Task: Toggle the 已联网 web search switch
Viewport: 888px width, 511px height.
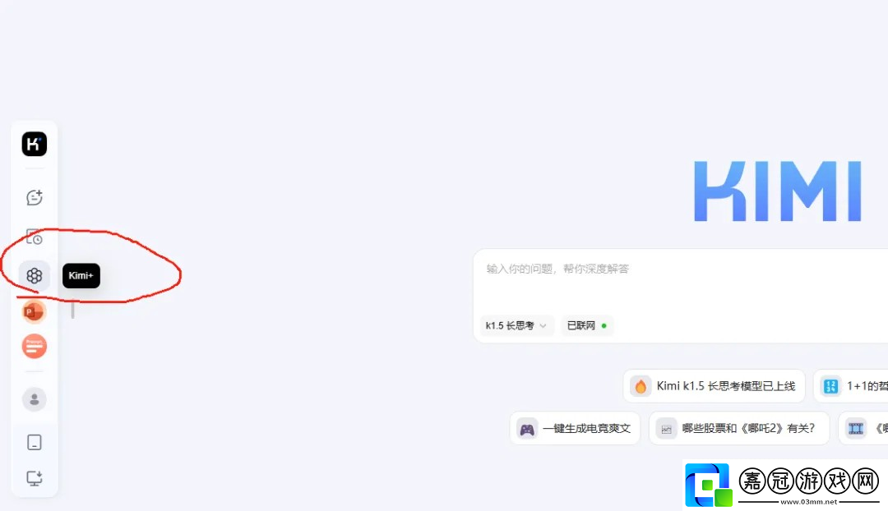Action: coord(587,325)
